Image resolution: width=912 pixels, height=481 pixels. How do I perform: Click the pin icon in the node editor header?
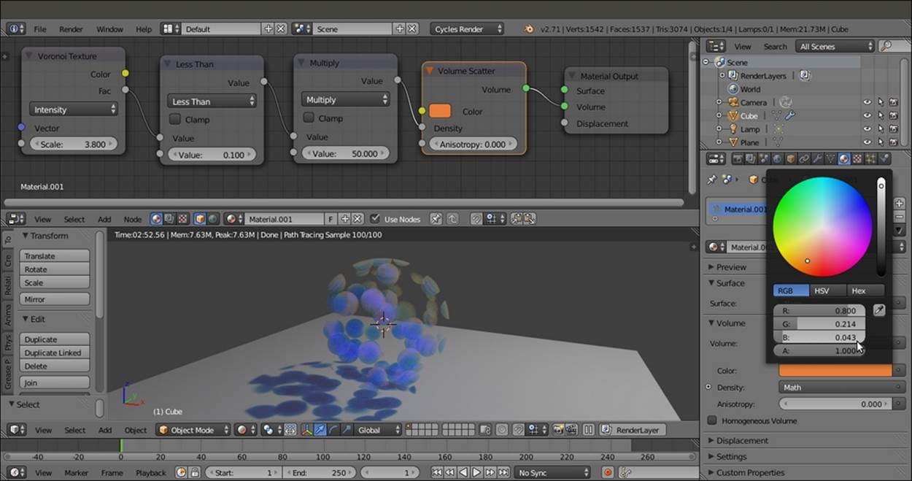(x=436, y=219)
